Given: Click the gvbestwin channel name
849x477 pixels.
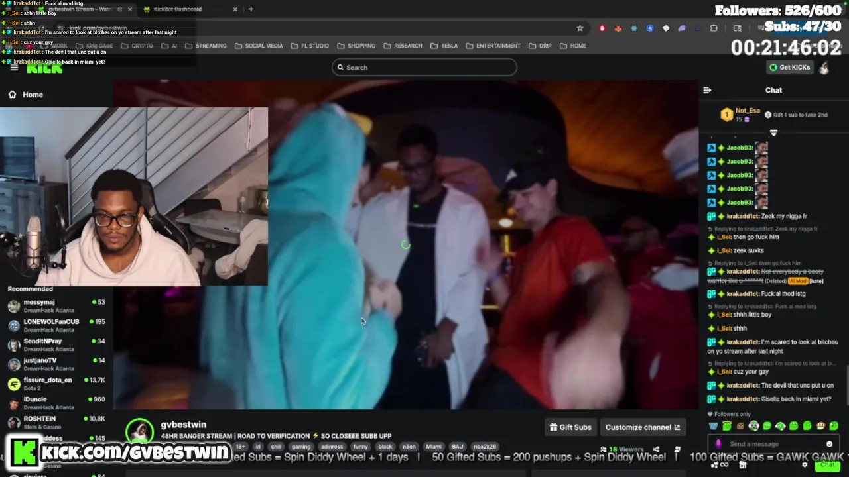Looking at the screenshot, I should click(x=184, y=425).
